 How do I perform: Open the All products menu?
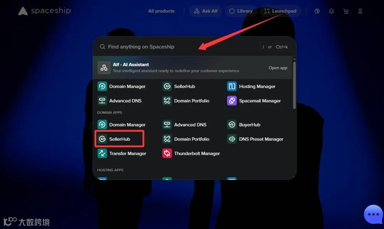point(161,11)
